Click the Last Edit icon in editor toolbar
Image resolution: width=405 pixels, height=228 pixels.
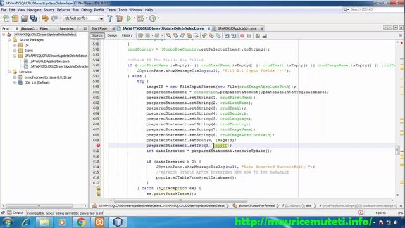point(140,35)
